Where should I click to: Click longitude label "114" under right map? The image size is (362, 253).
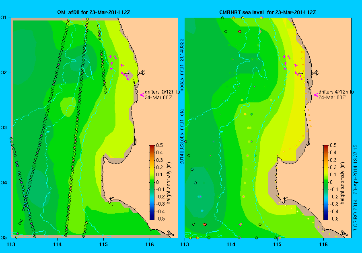coord(231,245)
